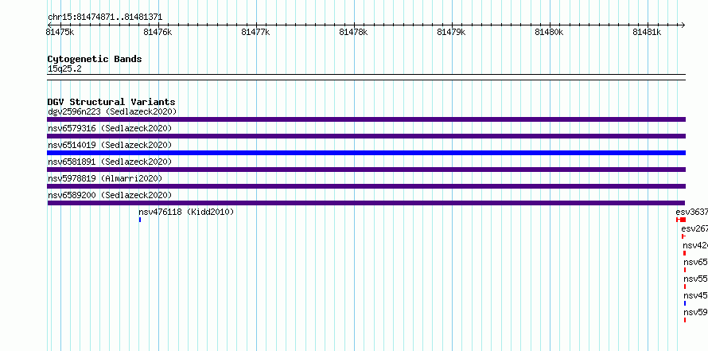The width and height of the screenshot is (708, 351).
Task: Open the truncated nsv59 variant label
Action: point(696,312)
